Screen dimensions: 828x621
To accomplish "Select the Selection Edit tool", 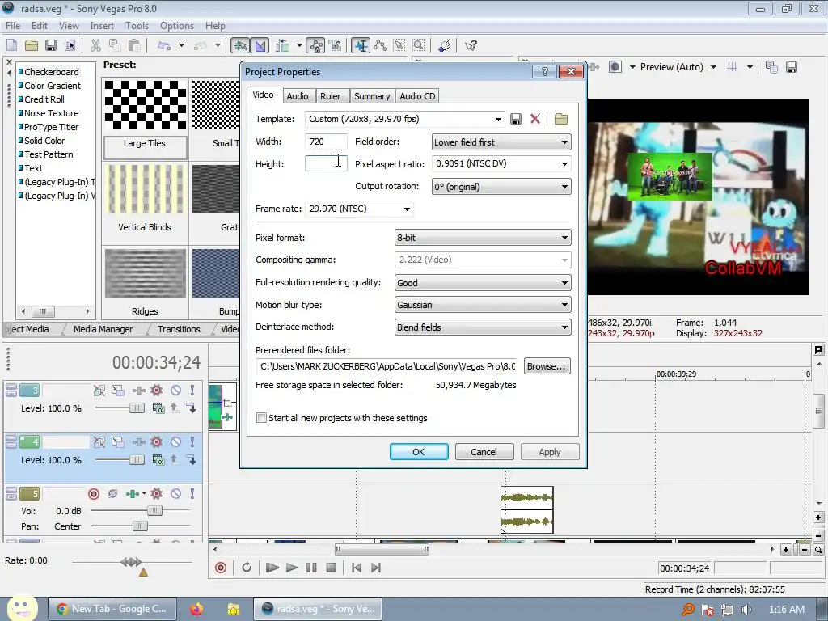I will click(x=399, y=45).
